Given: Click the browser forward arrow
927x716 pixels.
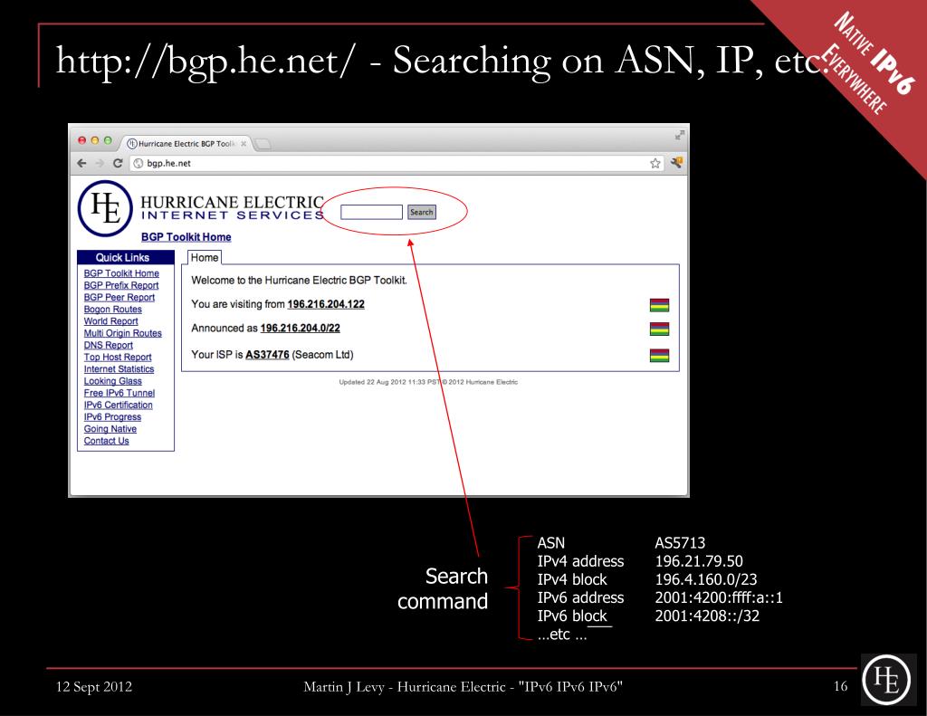Looking at the screenshot, I should coord(100,163).
